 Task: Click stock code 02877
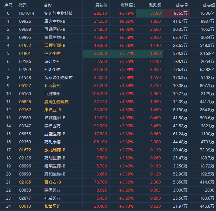pos(25,198)
